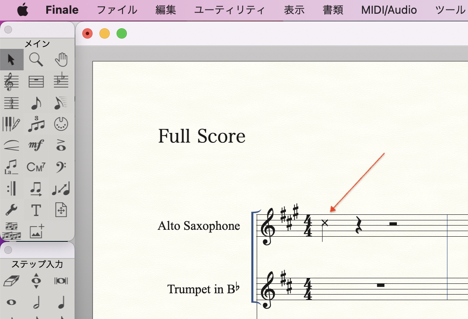The height and width of the screenshot is (319, 468).
Task: Select the Expression mf tool
Action: point(36,145)
